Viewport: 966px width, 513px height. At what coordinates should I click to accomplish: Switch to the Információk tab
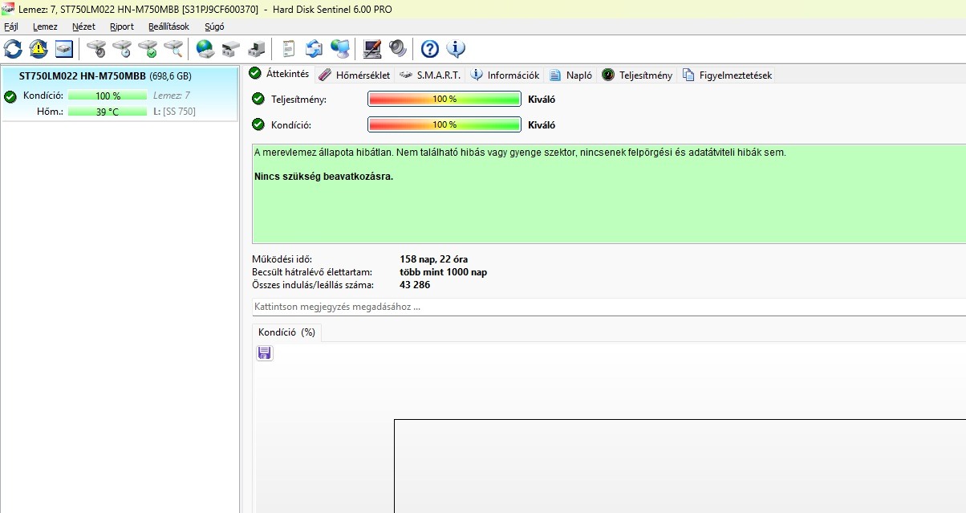pyautogui.click(x=505, y=75)
